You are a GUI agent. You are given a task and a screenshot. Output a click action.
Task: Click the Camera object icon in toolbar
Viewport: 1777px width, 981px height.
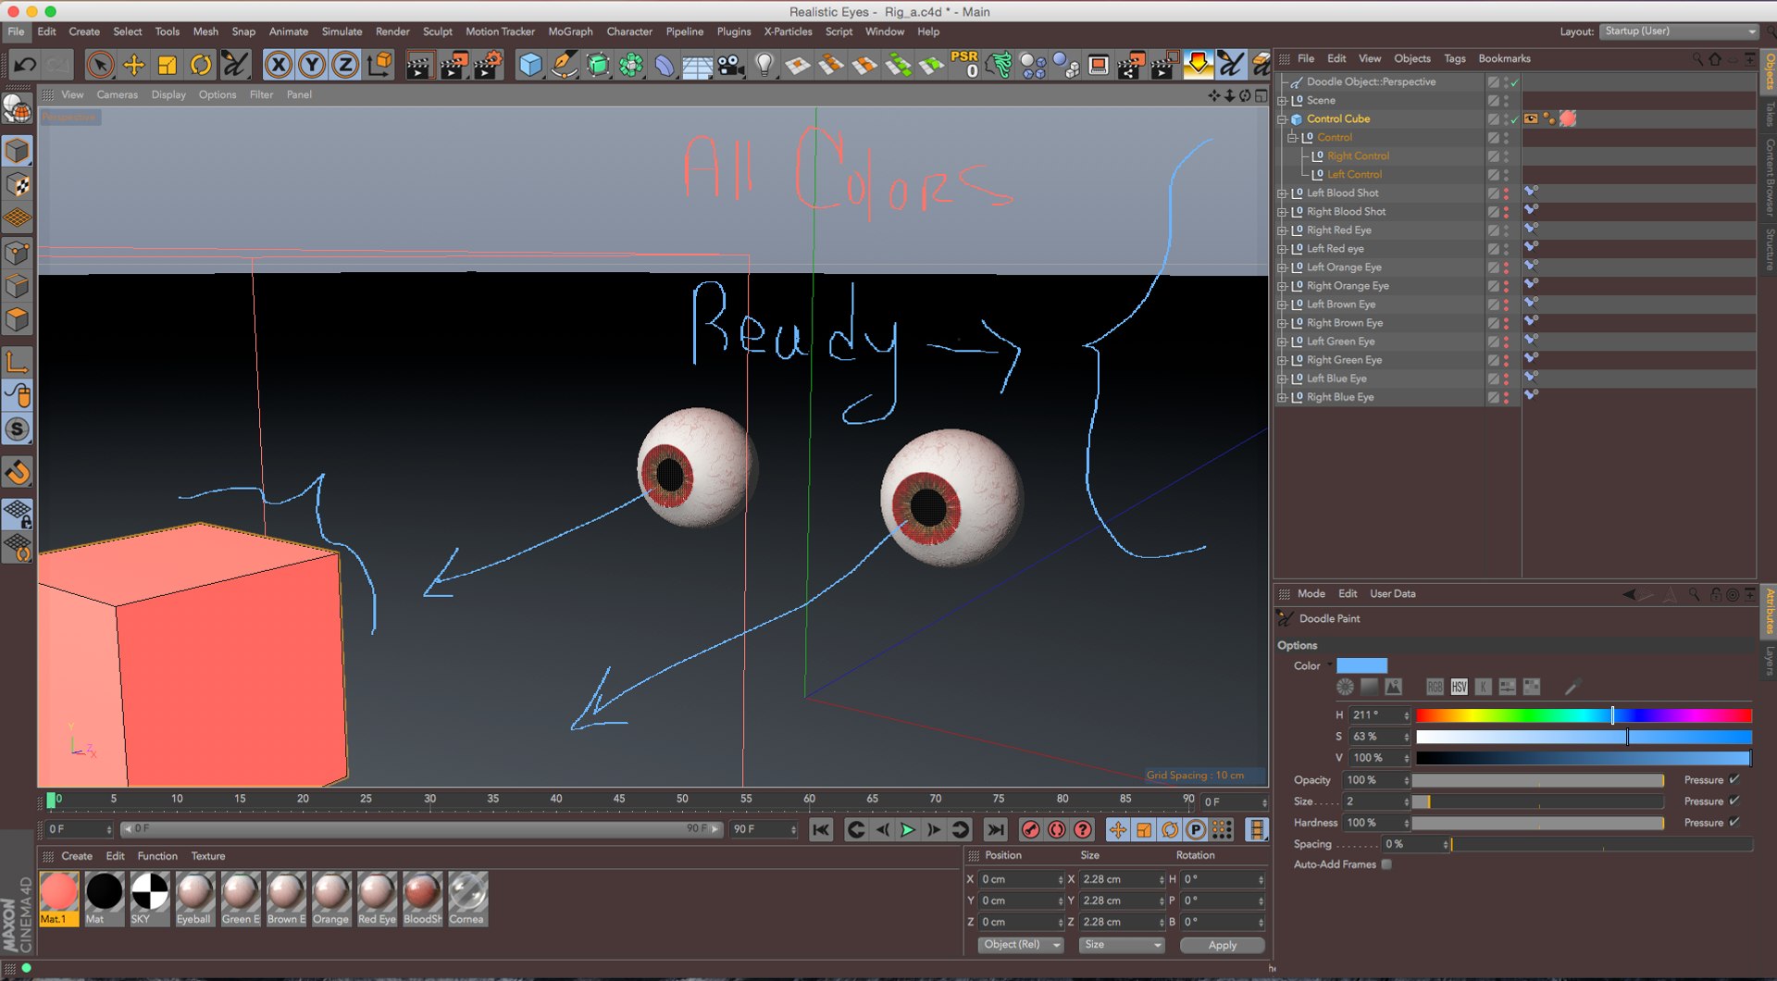(731, 65)
